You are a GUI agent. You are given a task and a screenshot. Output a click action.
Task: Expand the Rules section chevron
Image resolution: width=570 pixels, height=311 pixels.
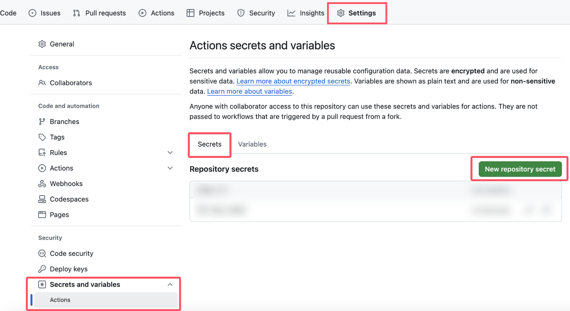coord(170,153)
